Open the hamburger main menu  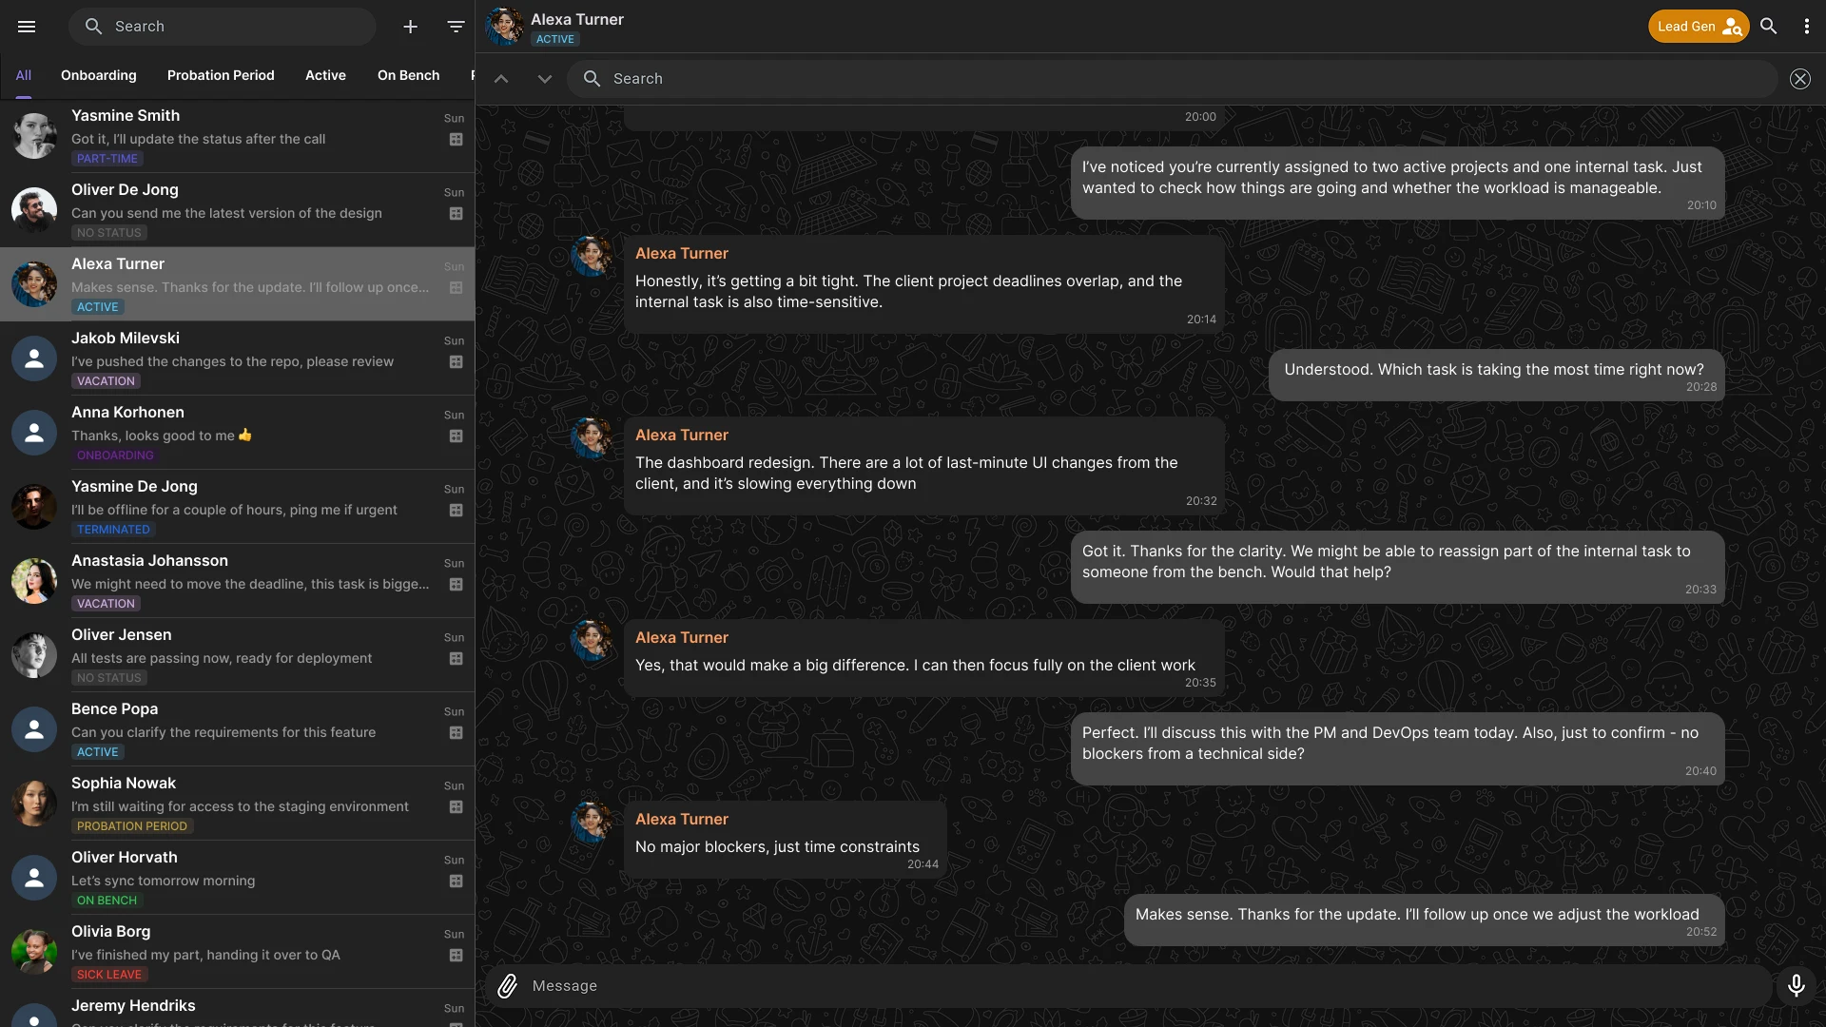(x=27, y=27)
